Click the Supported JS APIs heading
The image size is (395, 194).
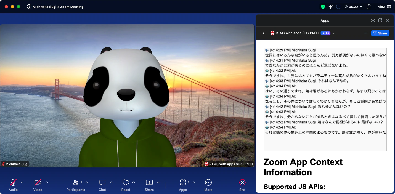[x=295, y=187]
